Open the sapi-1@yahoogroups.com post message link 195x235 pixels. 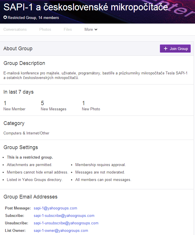point(55,208)
